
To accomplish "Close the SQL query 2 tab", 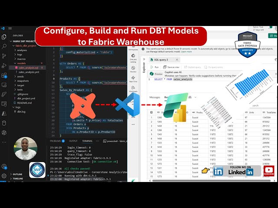I will click(177, 60).
